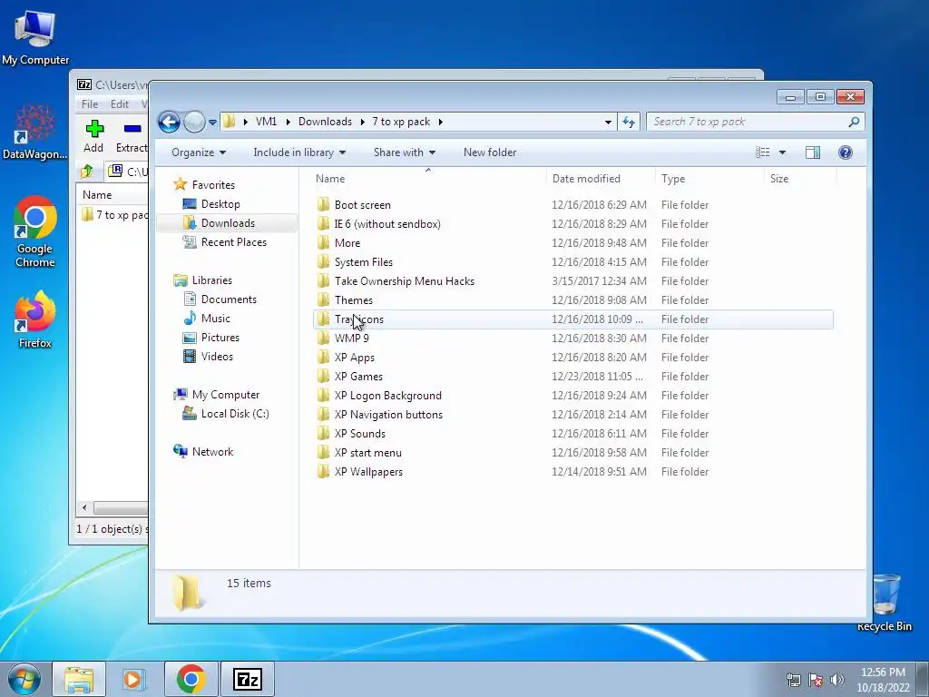
Task: Open the Organize menu
Action: pos(199,152)
